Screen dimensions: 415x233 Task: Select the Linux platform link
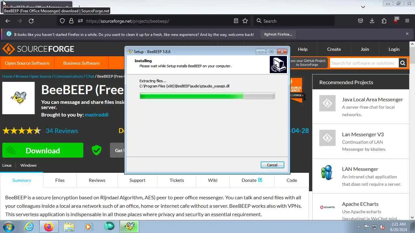[x=7, y=165]
